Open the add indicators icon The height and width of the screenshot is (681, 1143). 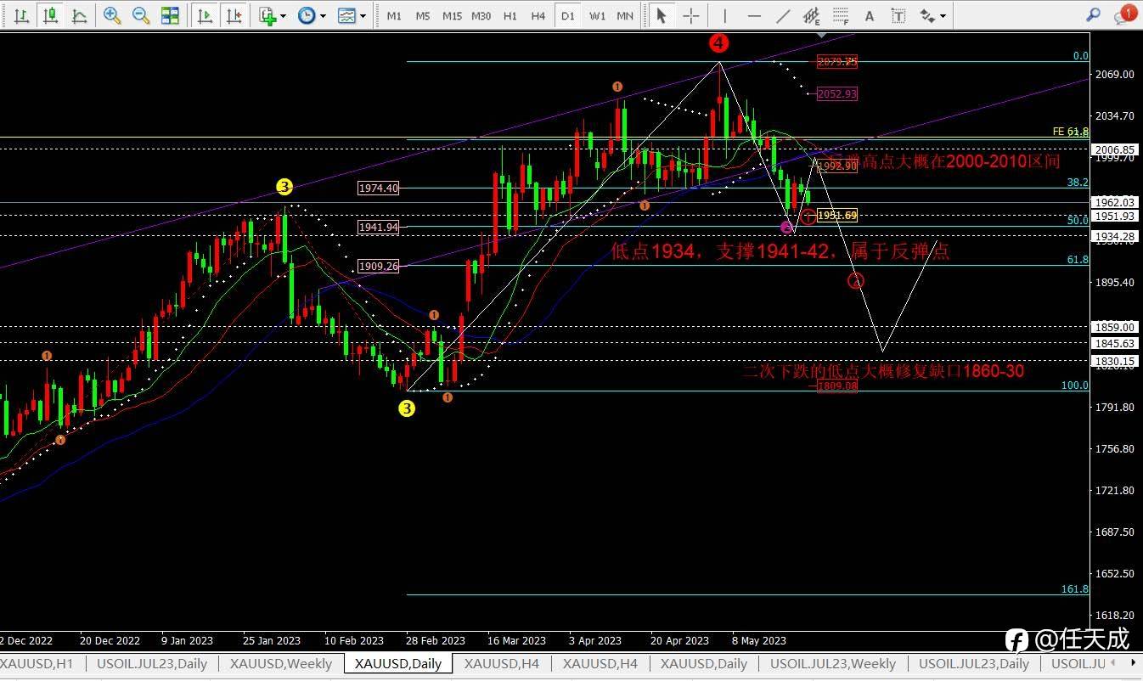coord(268,15)
